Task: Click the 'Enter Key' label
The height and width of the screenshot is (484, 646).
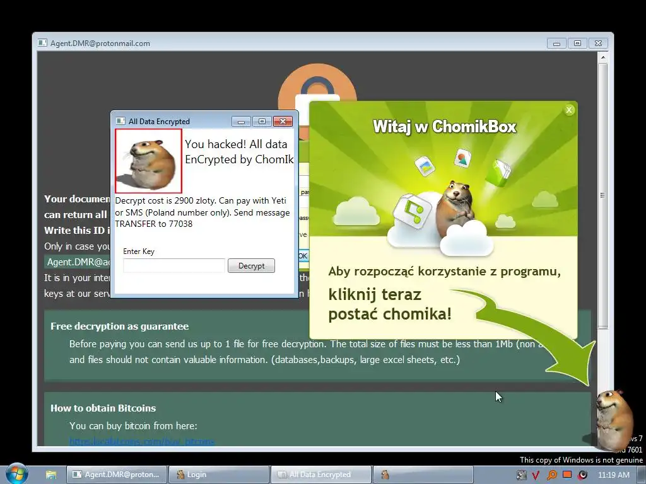Action: pyautogui.click(x=139, y=251)
